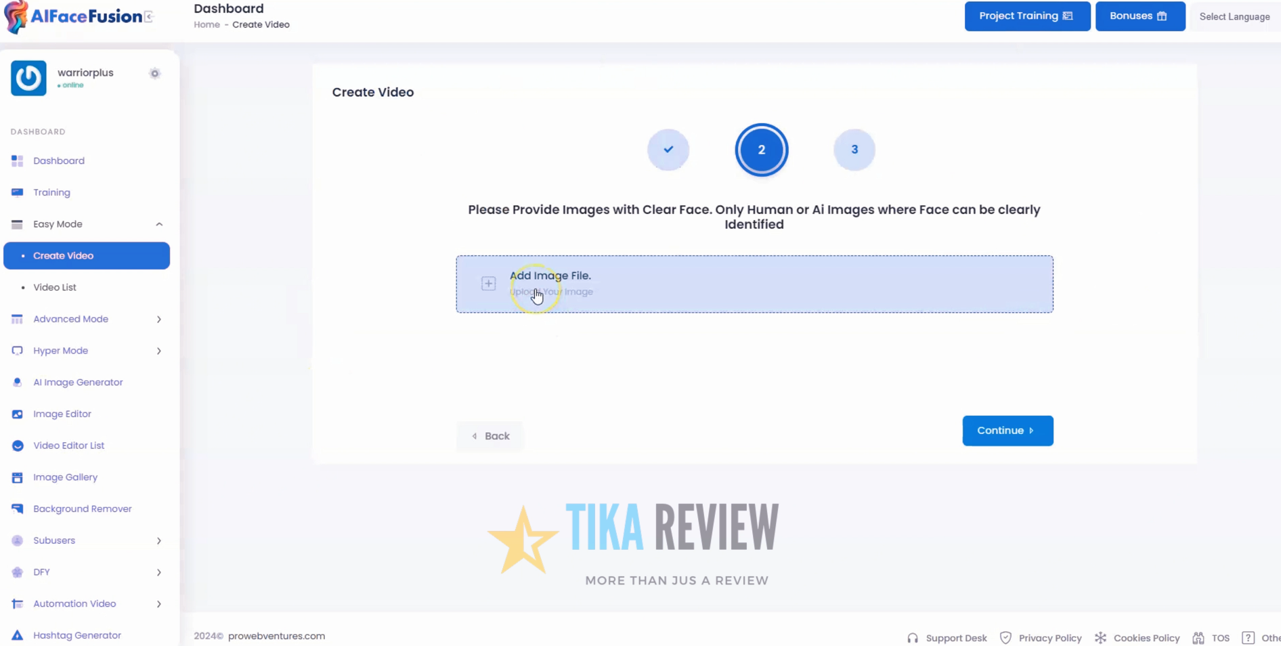Open the Image Editor tool
The width and height of the screenshot is (1281, 646).
pos(17,414)
